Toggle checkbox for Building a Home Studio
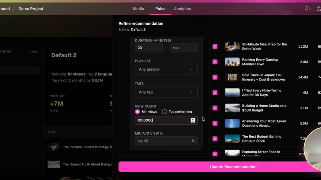The image size is (321, 180). 215,108
